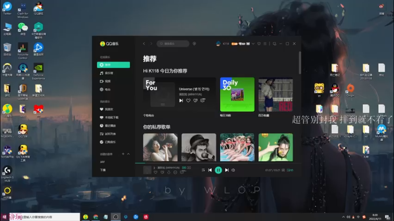Image resolution: width=394 pixels, height=221 pixels.
Task: Open the Overwatch desktop shortcut
Action: pyautogui.click(x=7, y=70)
